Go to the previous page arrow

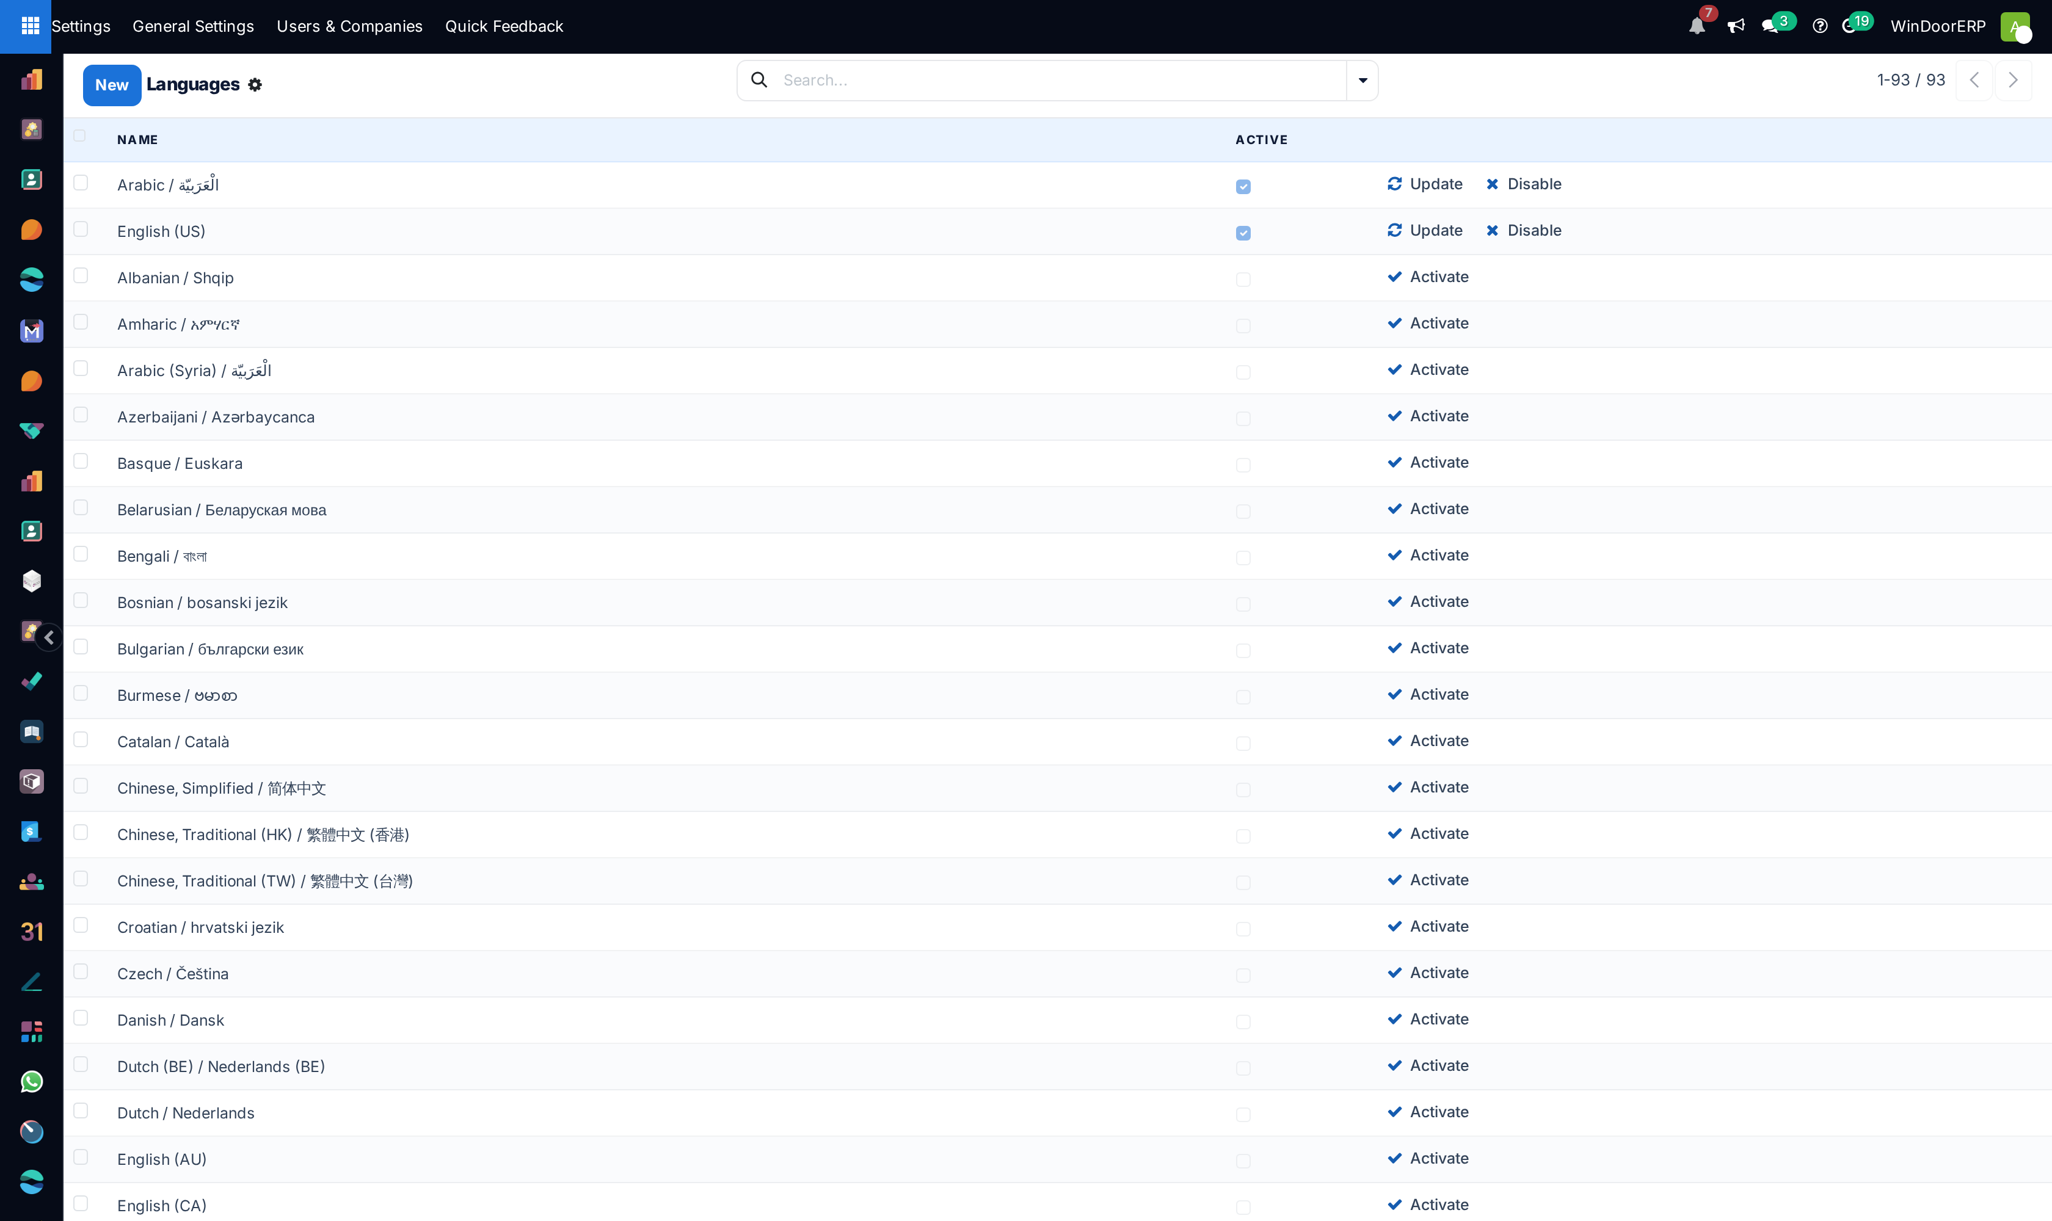(x=1974, y=80)
